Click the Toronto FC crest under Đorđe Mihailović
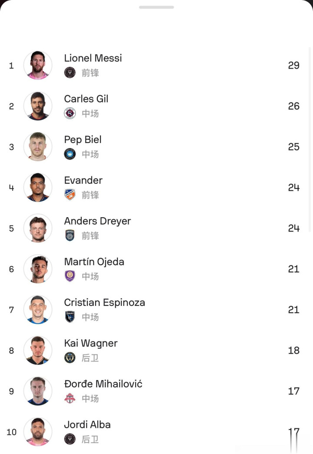This screenshot has height=454, width=313. point(70,398)
